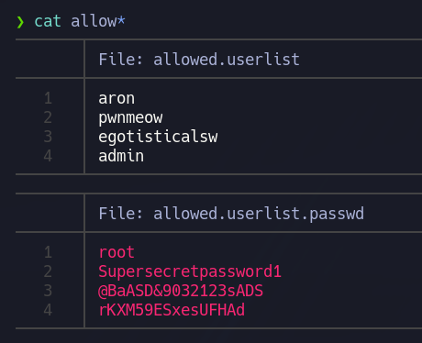Select the username 'pwnmeow'
Viewport: 422px width, 343px height.
[x=130, y=118]
